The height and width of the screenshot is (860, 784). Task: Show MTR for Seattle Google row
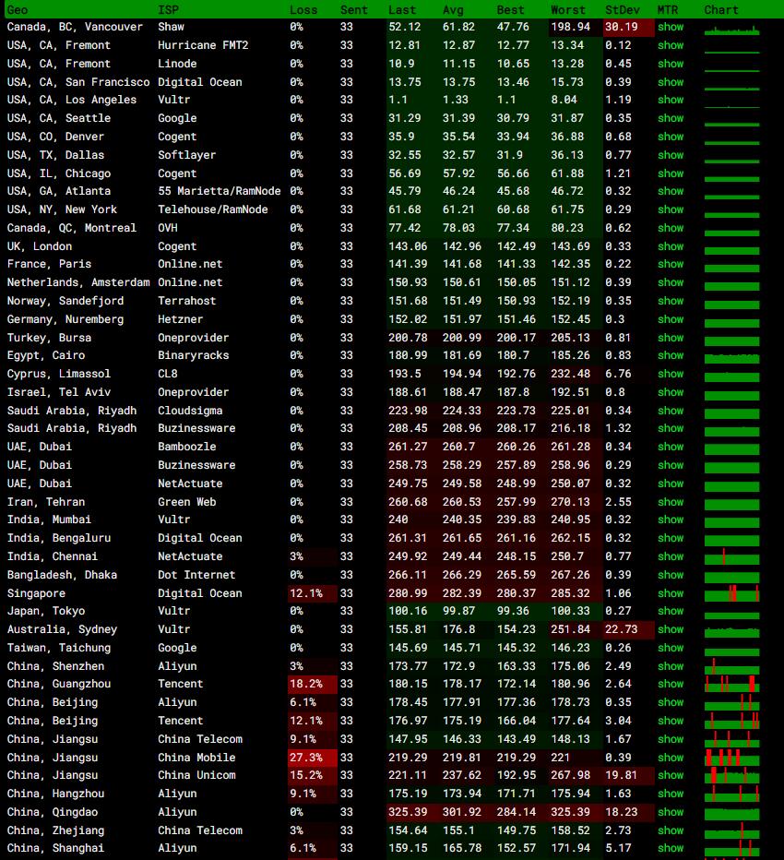coord(671,118)
